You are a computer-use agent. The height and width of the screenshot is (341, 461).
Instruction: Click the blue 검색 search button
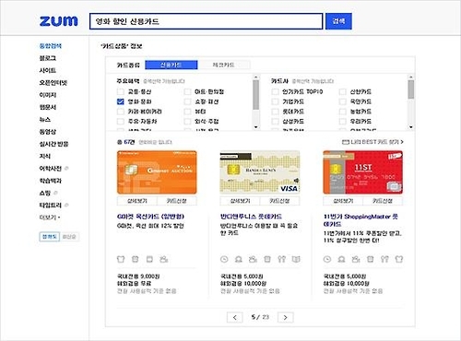coord(338,21)
